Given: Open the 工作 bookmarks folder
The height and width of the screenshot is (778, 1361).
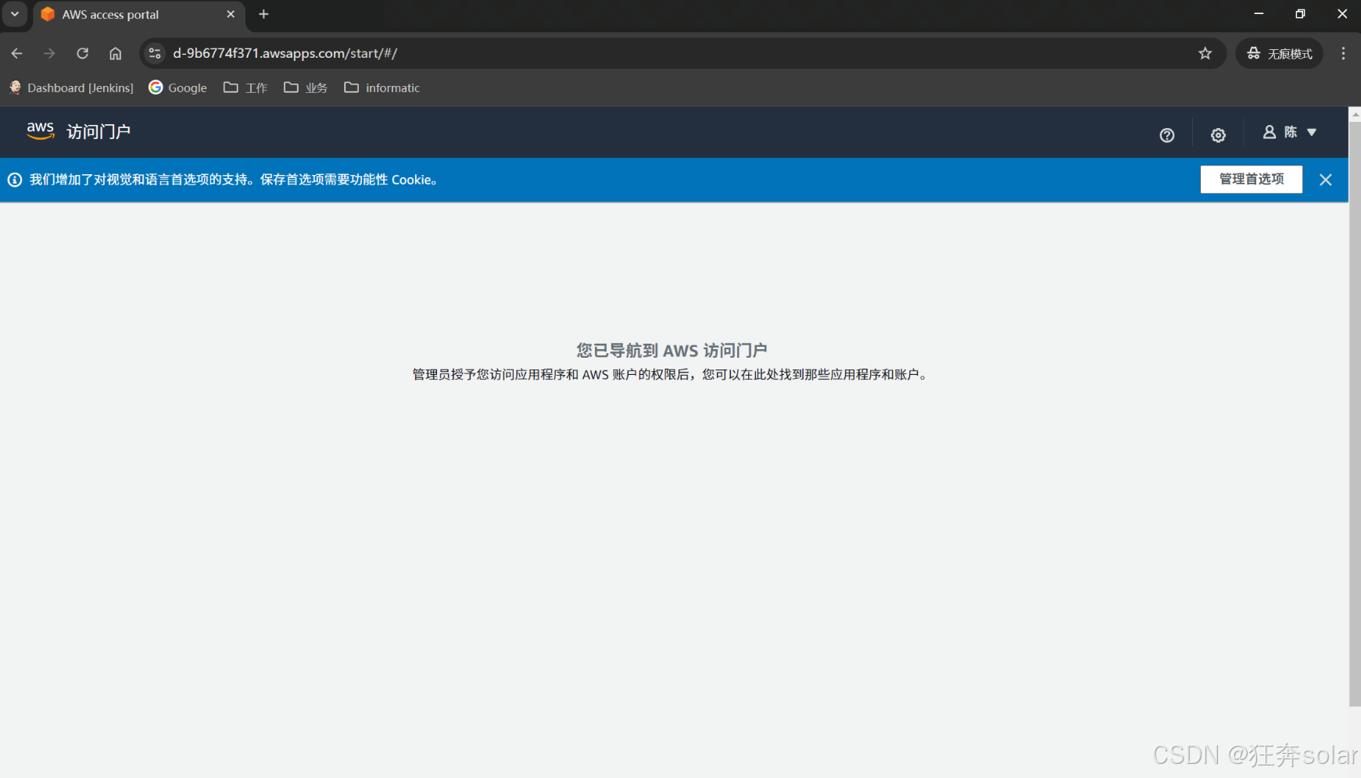Looking at the screenshot, I should coord(245,87).
